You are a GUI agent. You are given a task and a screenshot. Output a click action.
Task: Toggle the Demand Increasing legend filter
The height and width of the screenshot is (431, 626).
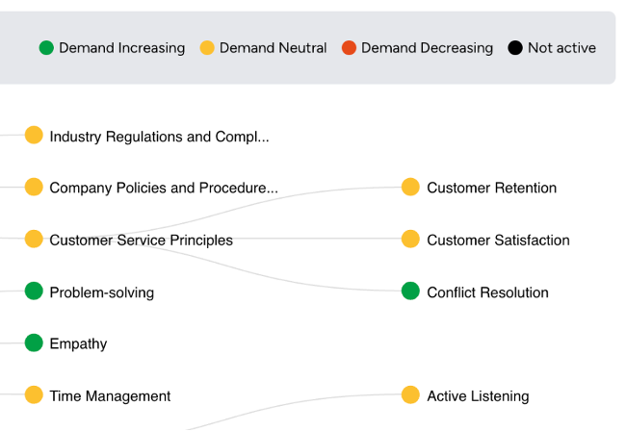(x=112, y=48)
